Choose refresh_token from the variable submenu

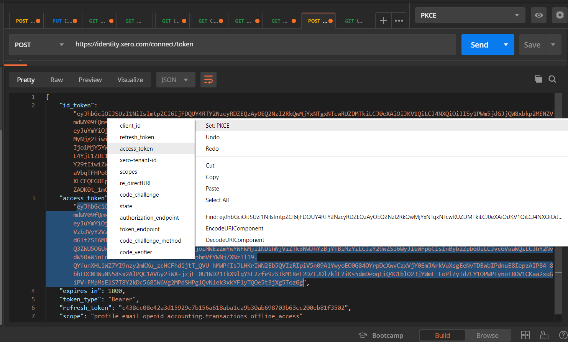click(x=151, y=137)
